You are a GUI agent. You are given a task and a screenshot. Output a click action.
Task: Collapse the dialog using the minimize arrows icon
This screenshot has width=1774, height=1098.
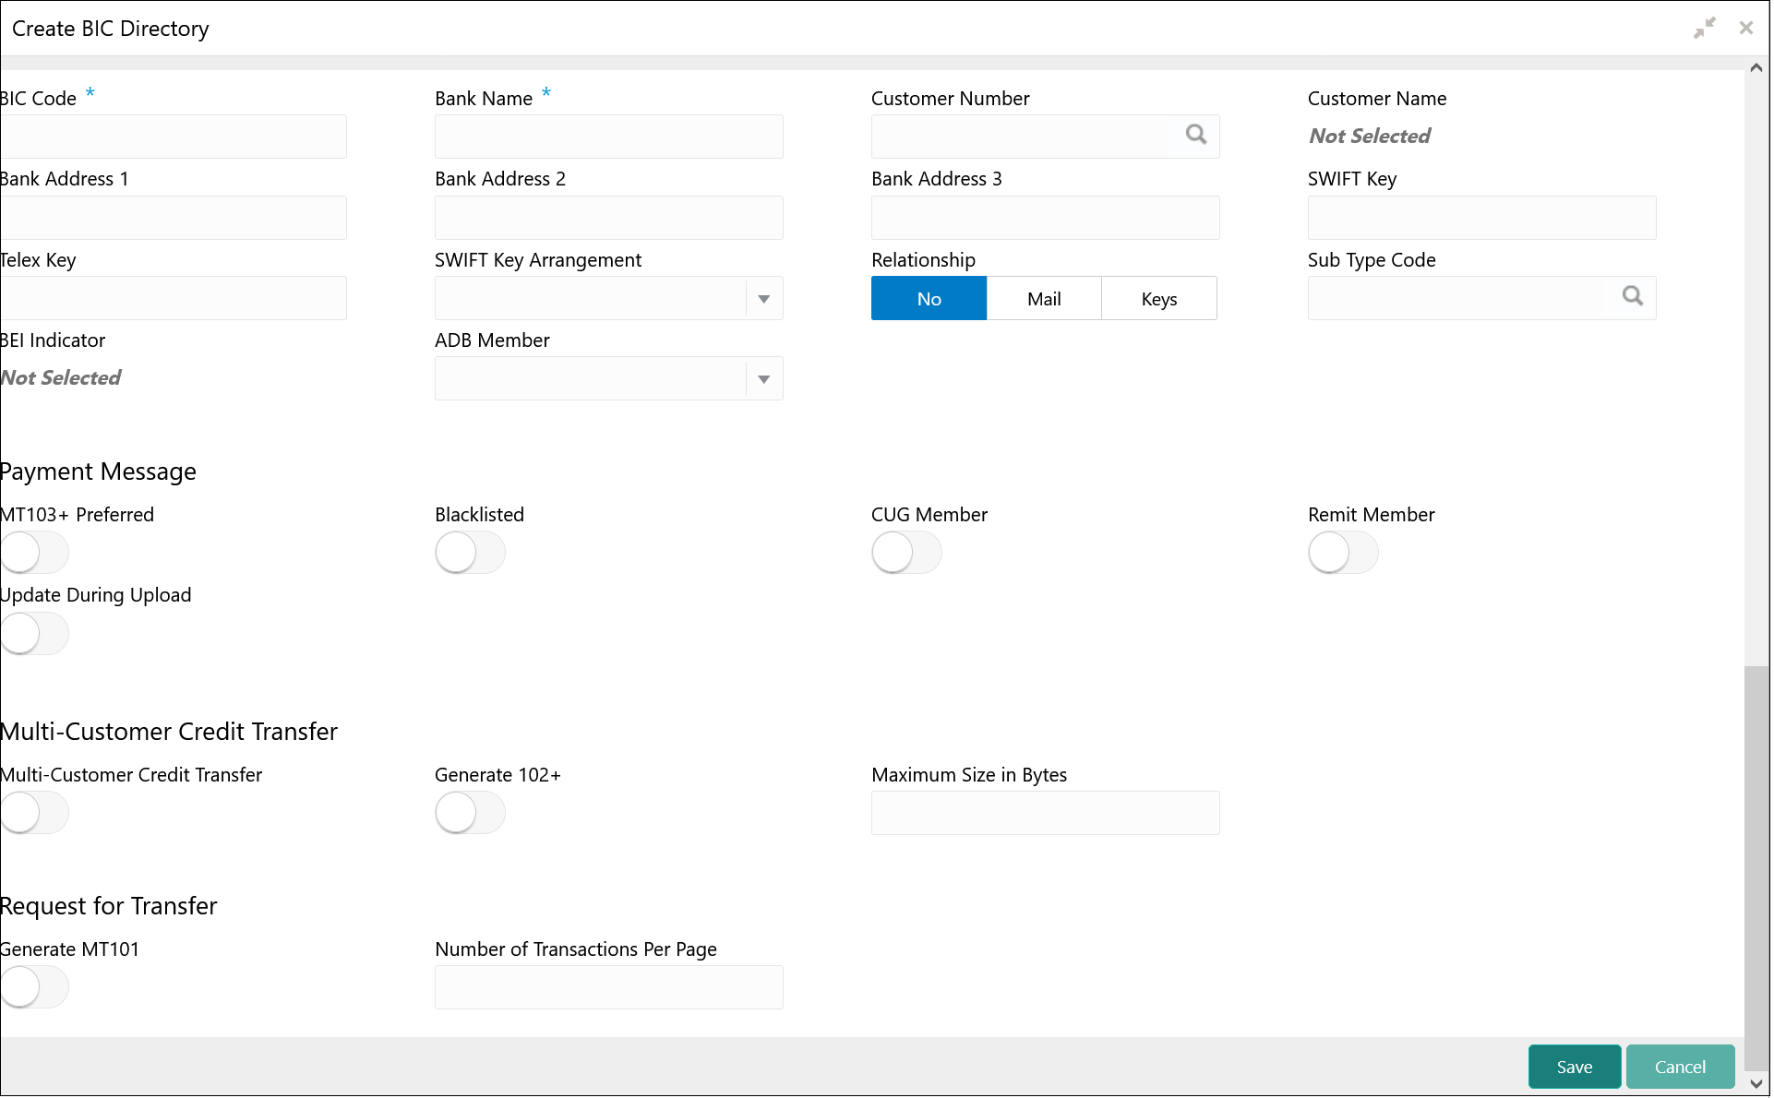[x=1704, y=28]
